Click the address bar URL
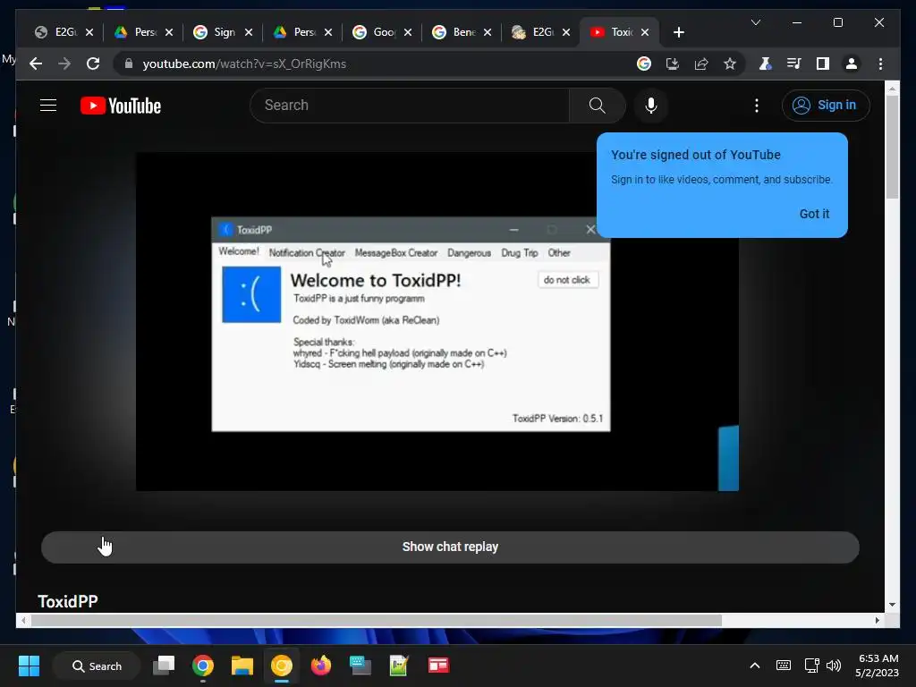The height and width of the screenshot is (687, 916). pyautogui.click(x=244, y=64)
